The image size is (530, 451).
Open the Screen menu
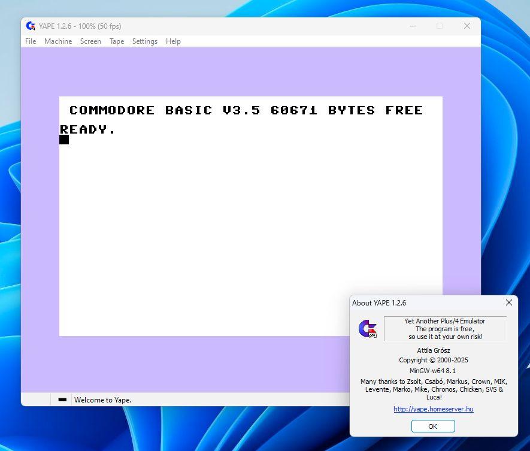(x=90, y=41)
